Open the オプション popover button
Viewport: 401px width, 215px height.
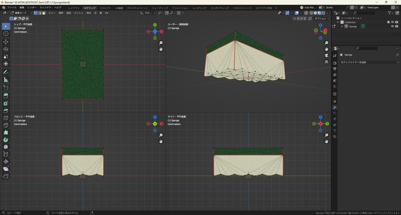[x=321, y=18]
